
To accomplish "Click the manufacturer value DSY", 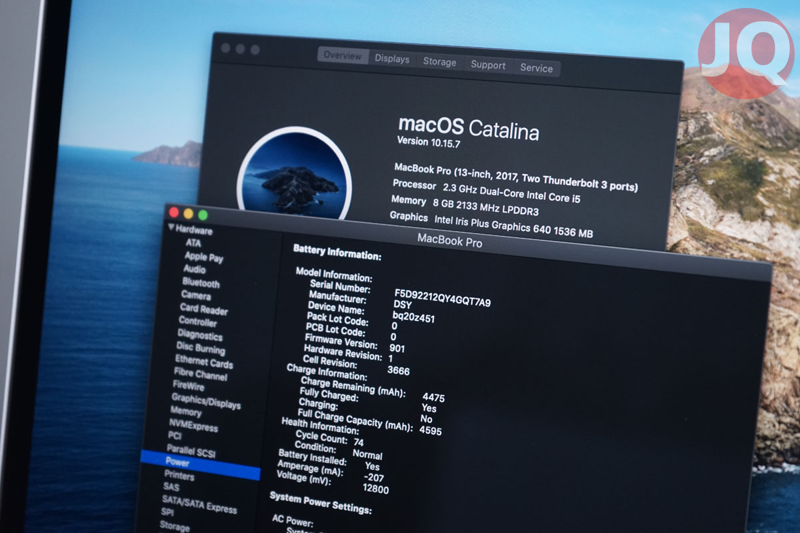I will click(403, 304).
